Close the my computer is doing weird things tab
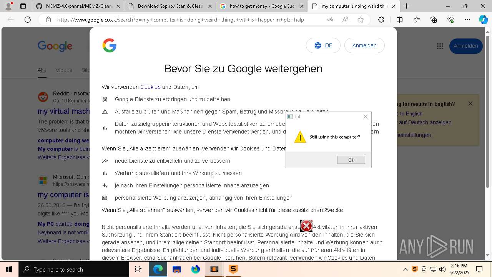Image resolution: width=492 pixels, height=277 pixels. point(394,6)
